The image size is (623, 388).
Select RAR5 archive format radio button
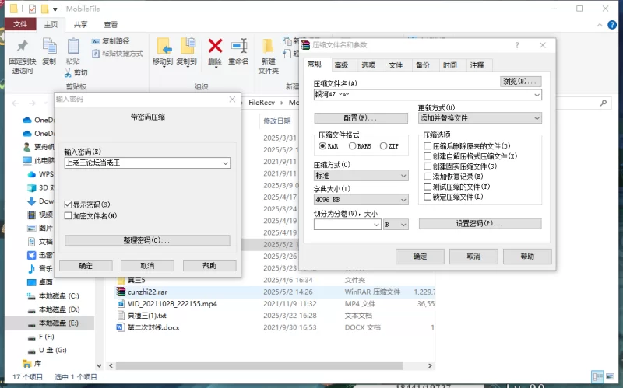(x=352, y=146)
